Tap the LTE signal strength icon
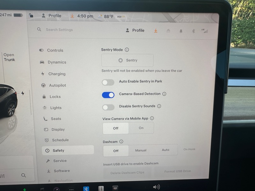This screenshot has width=255, height=191. (204, 31)
